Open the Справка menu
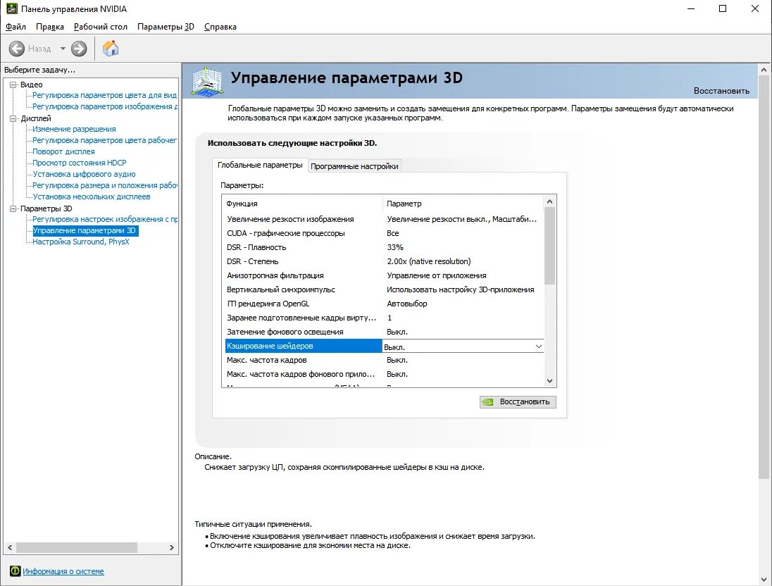772x586 pixels. tap(220, 27)
